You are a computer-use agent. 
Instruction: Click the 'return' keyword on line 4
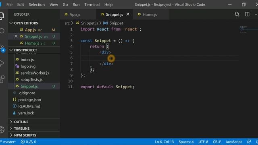point(97,46)
